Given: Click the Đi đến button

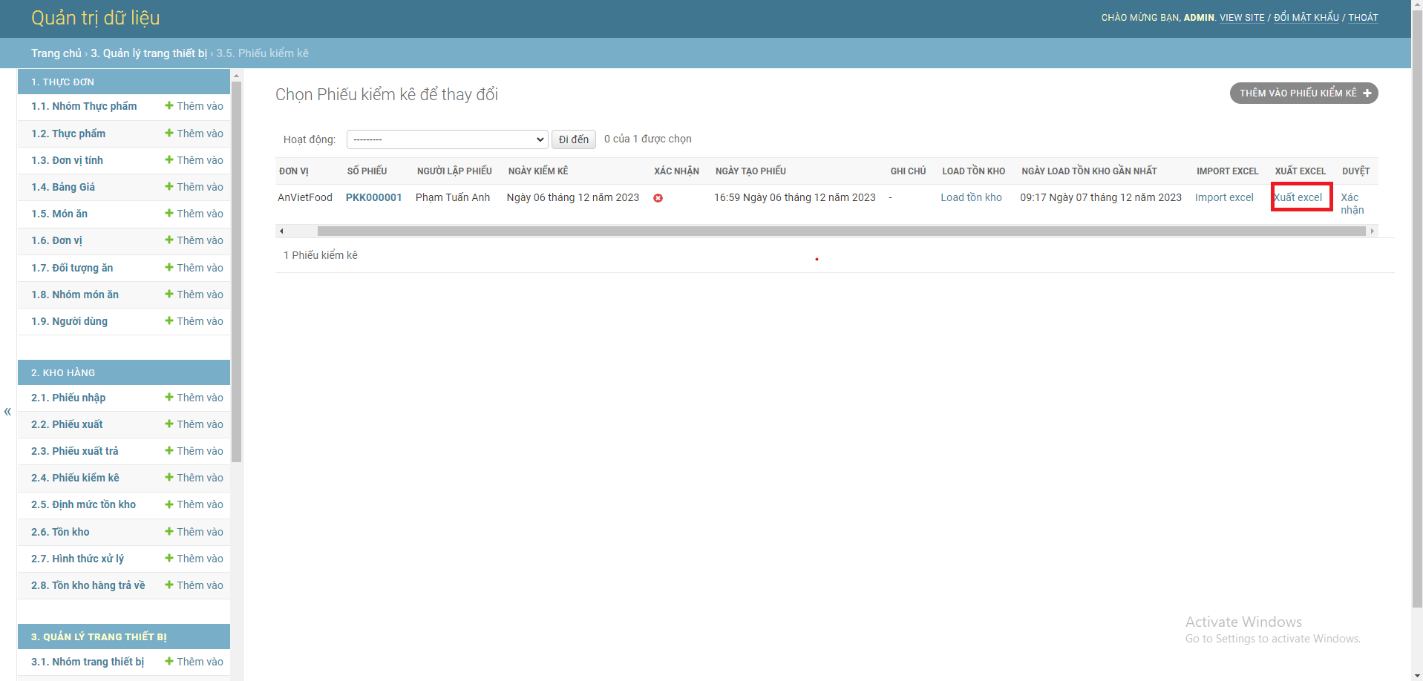Looking at the screenshot, I should pos(572,139).
